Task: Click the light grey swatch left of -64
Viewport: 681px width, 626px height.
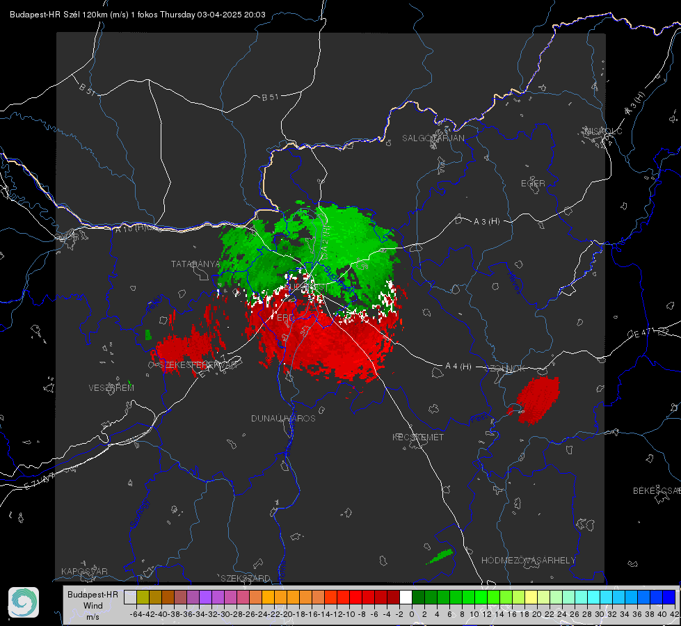Action: [130, 597]
